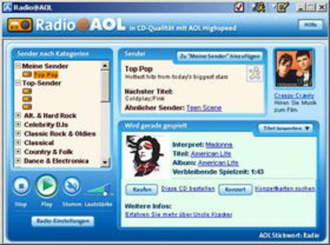Select the Top Pop station entry
This screenshot has height=245, width=330.
(x=46, y=75)
